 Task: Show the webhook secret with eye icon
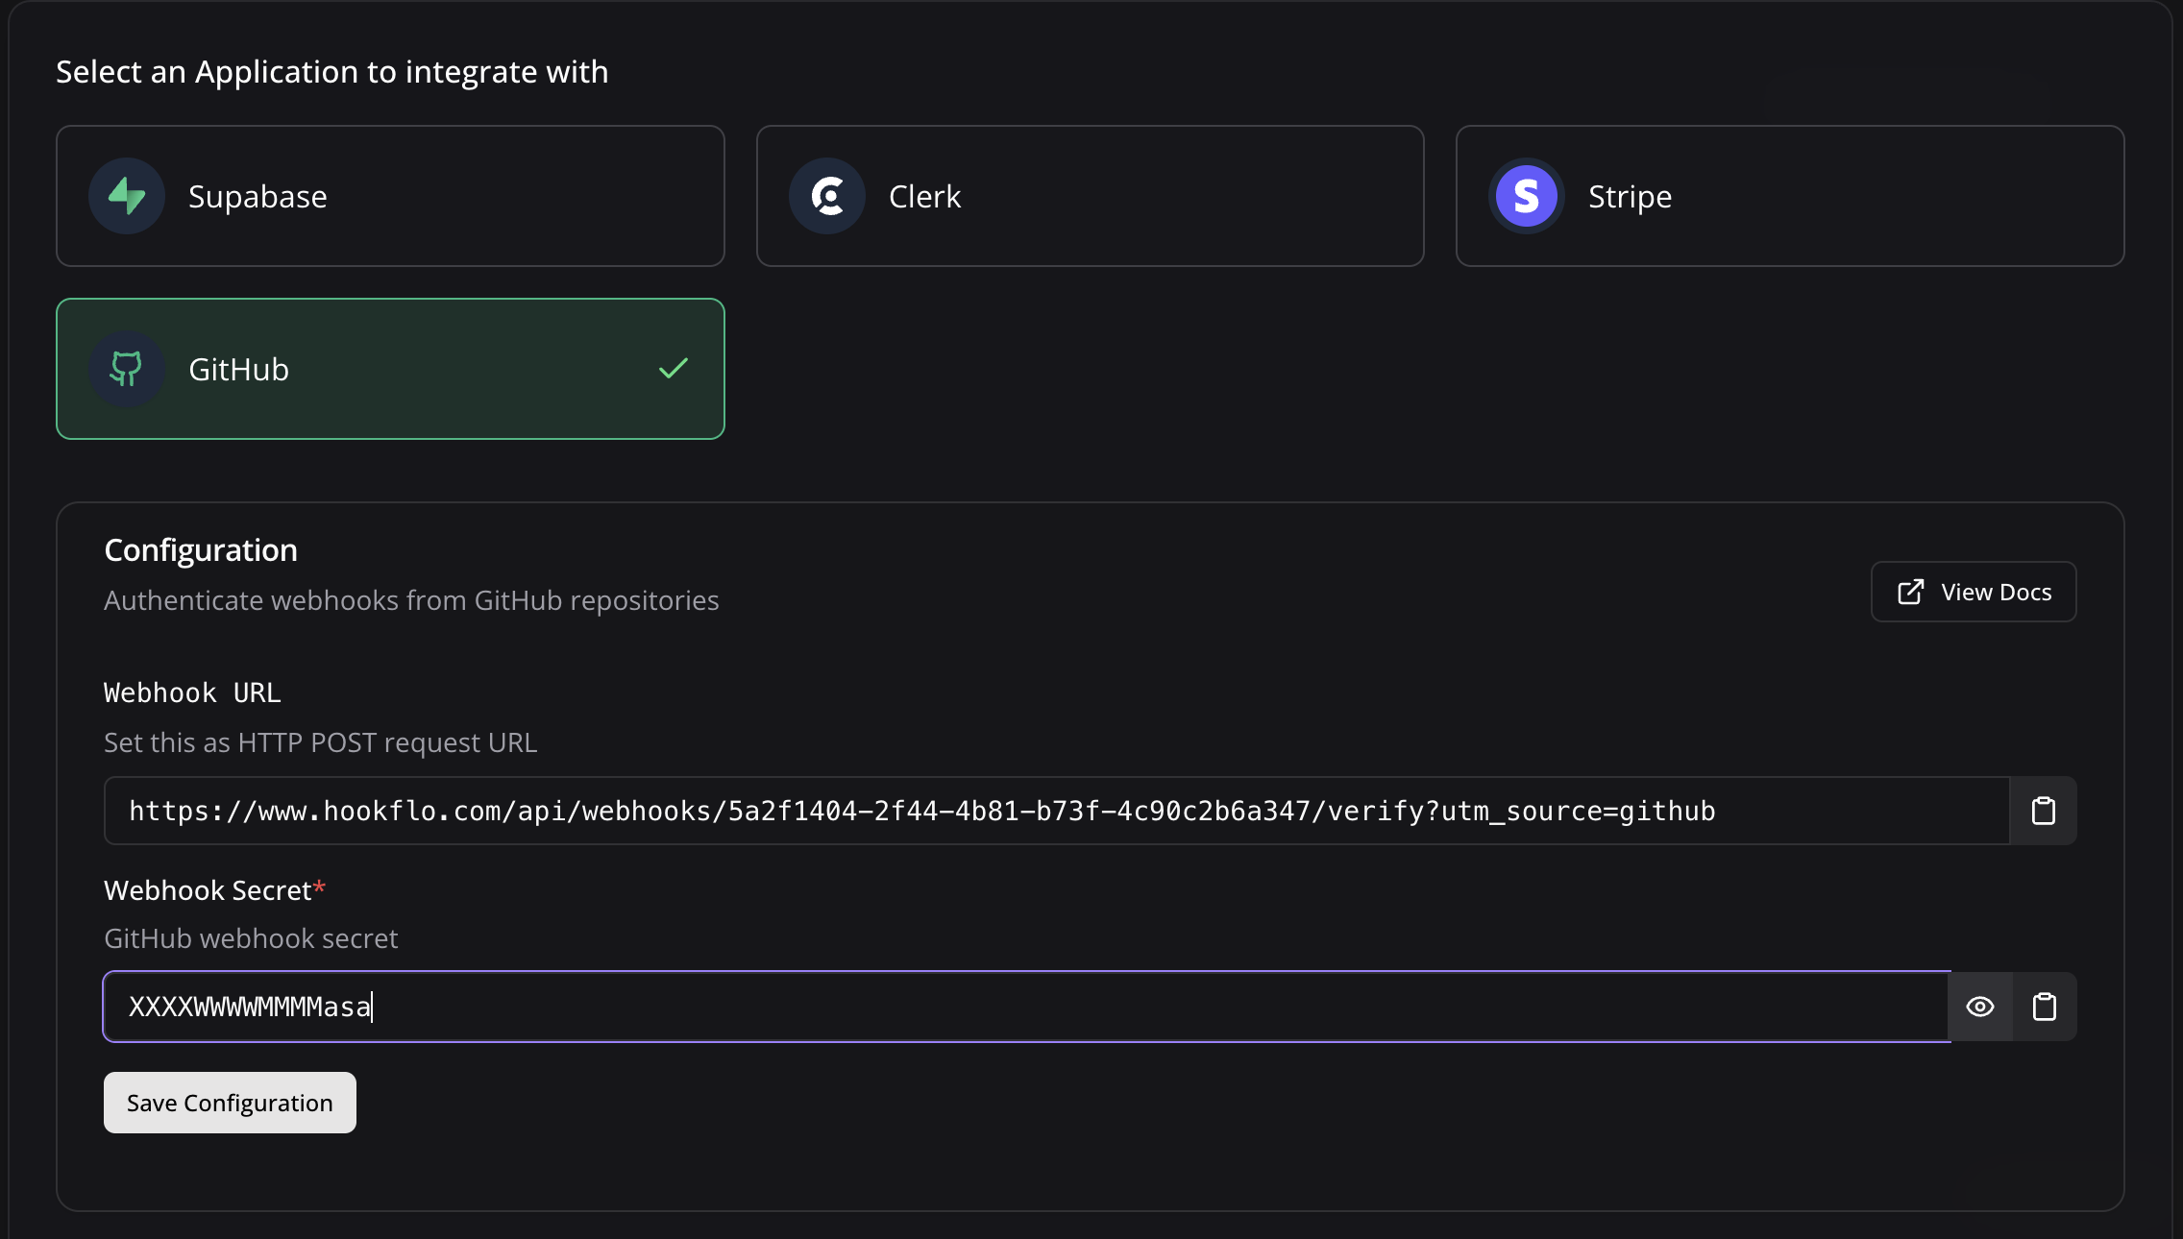click(1979, 1007)
